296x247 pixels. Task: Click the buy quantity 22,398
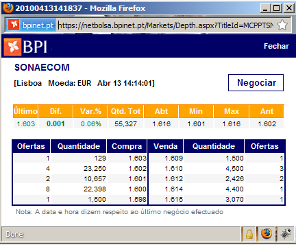coord(95,189)
